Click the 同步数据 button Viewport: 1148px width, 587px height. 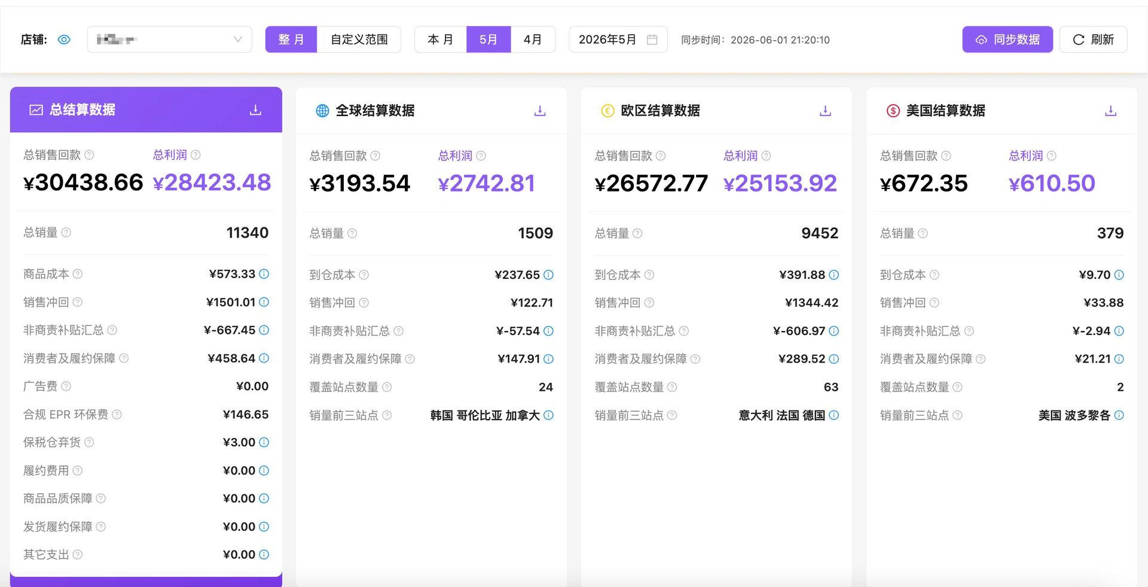click(1007, 39)
